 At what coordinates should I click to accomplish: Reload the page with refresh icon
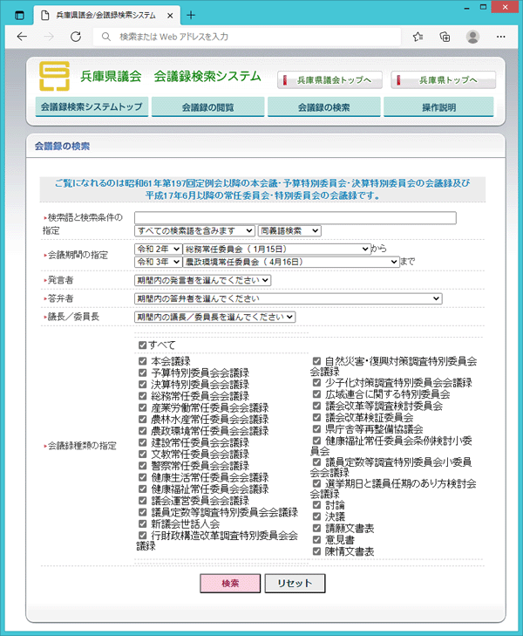76,37
